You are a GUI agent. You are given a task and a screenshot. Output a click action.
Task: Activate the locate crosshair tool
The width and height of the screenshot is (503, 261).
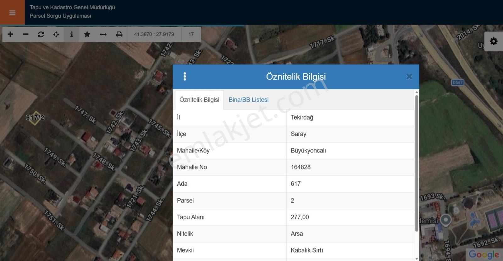click(x=56, y=34)
